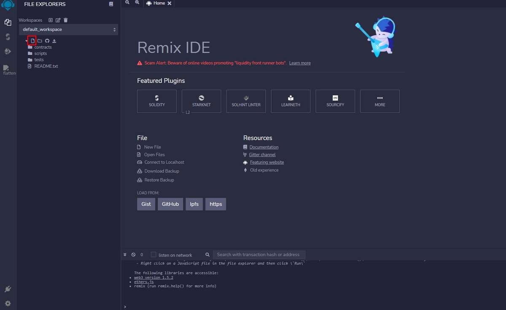Load from https button

215,204
